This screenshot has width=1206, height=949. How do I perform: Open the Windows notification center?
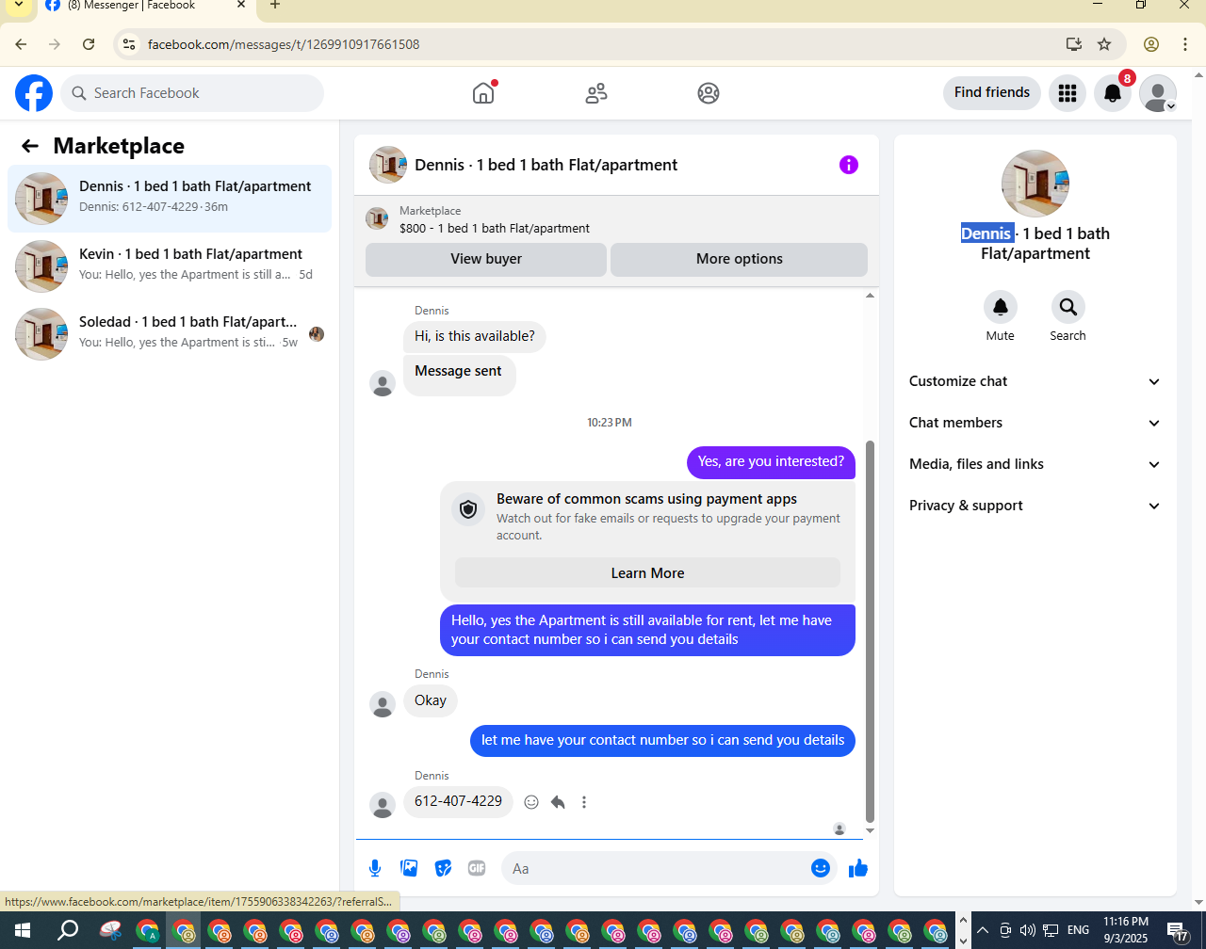click(x=1179, y=931)
